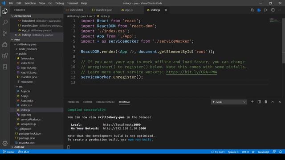The image size is (285, 160).
Task: Open the editor More Actions ellipsis
Action: point(280,10)
